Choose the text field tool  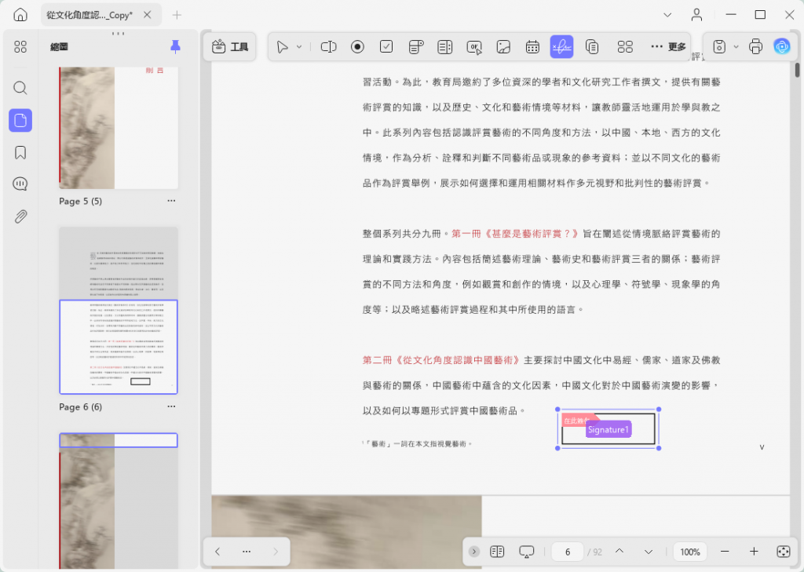328,47
